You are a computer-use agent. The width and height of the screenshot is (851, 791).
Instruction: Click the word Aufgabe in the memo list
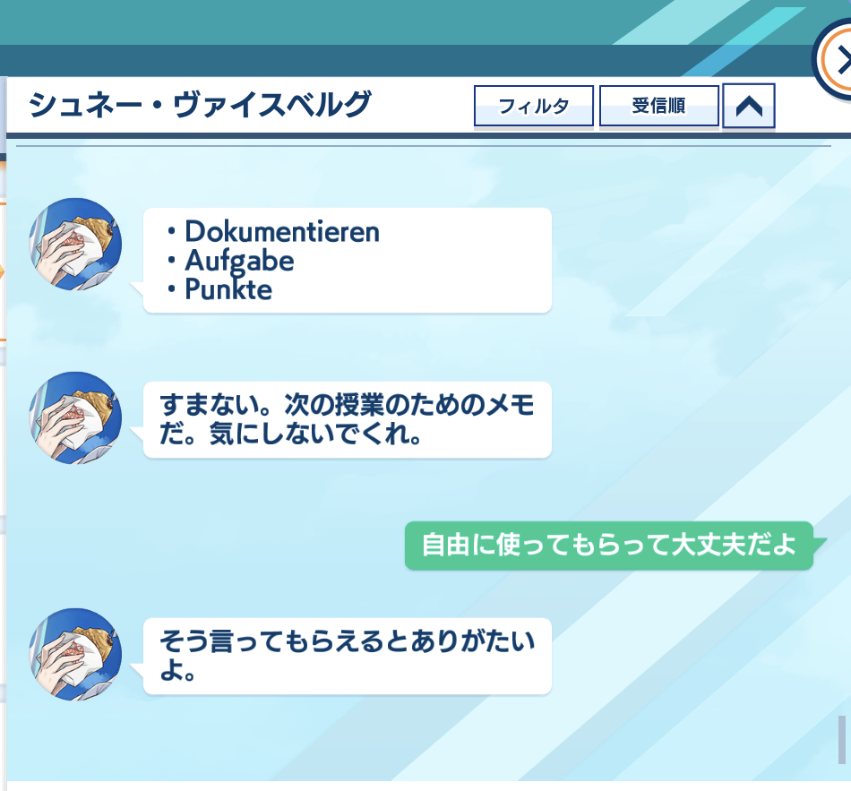pos(239,262)
